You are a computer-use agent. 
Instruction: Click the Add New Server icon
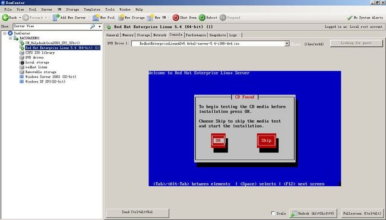coord(56,17)
